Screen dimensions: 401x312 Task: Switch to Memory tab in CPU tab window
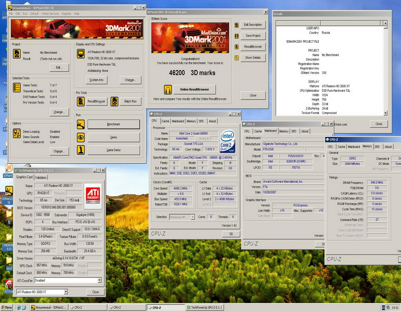coord(191,121)
